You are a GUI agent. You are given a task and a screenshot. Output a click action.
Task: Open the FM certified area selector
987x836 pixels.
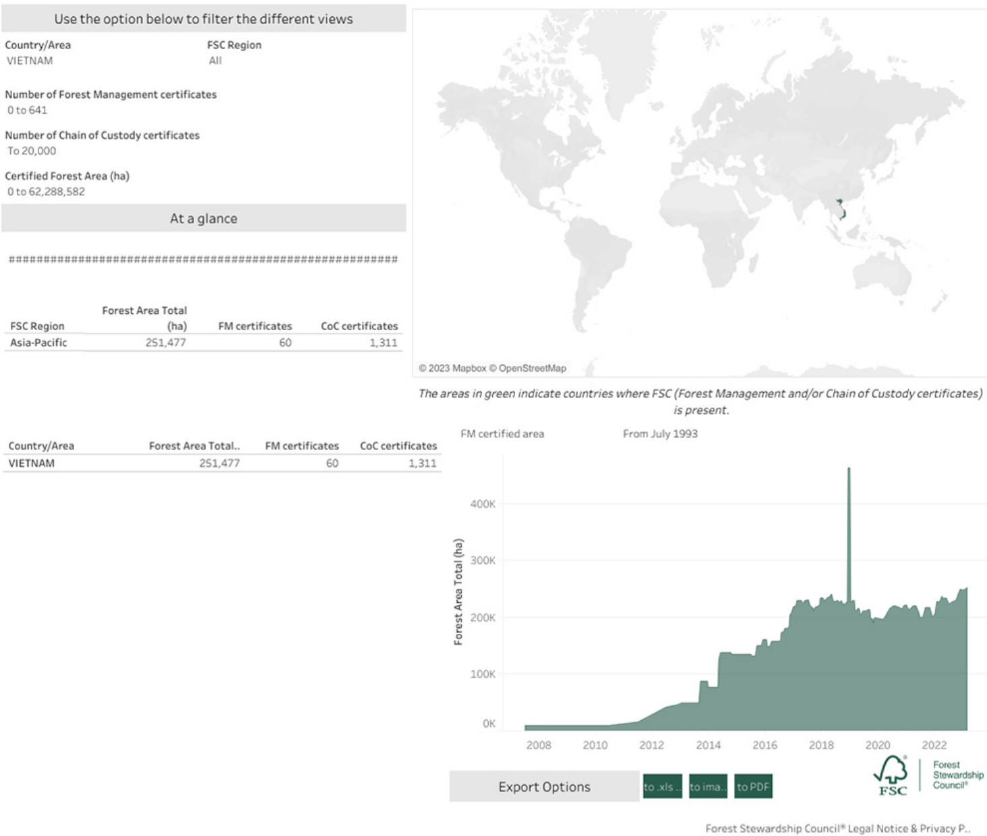(502, 434)
